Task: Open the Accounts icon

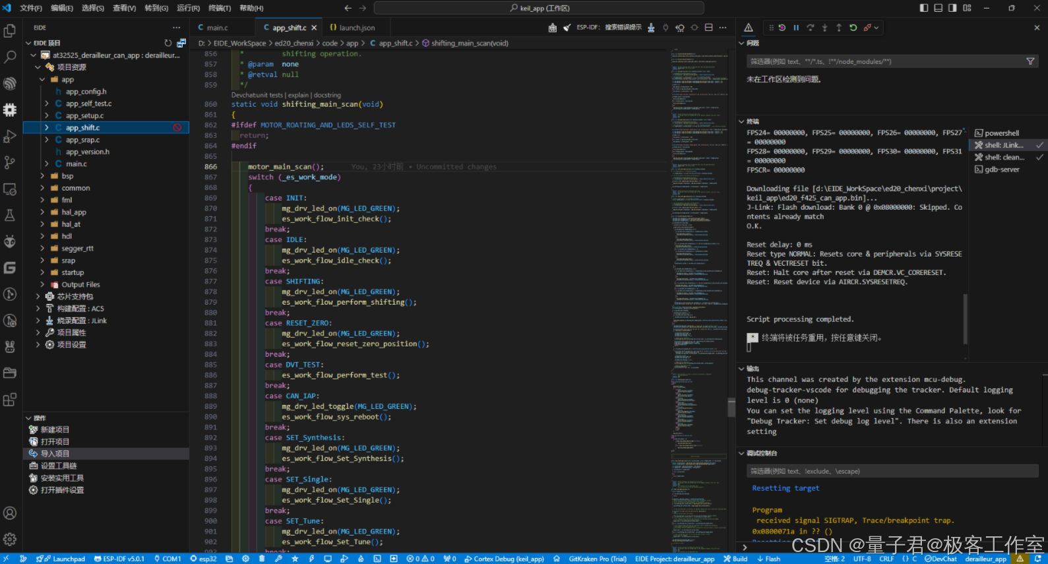Action: (10, 513)
